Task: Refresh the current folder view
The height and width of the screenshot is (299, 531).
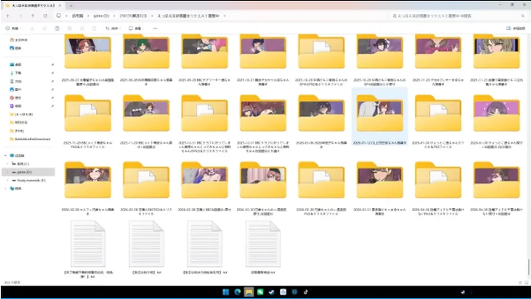Action: [x=45, y=15]
